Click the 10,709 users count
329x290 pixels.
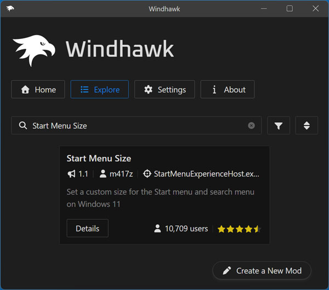(x=186, y=229)
